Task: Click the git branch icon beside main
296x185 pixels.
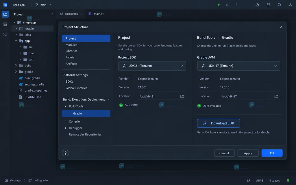Action: pos(37,5)
